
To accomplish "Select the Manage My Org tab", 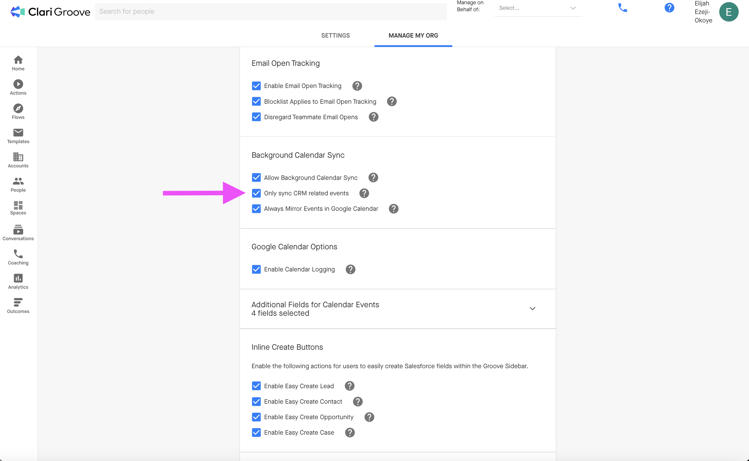I will [413, 36].
